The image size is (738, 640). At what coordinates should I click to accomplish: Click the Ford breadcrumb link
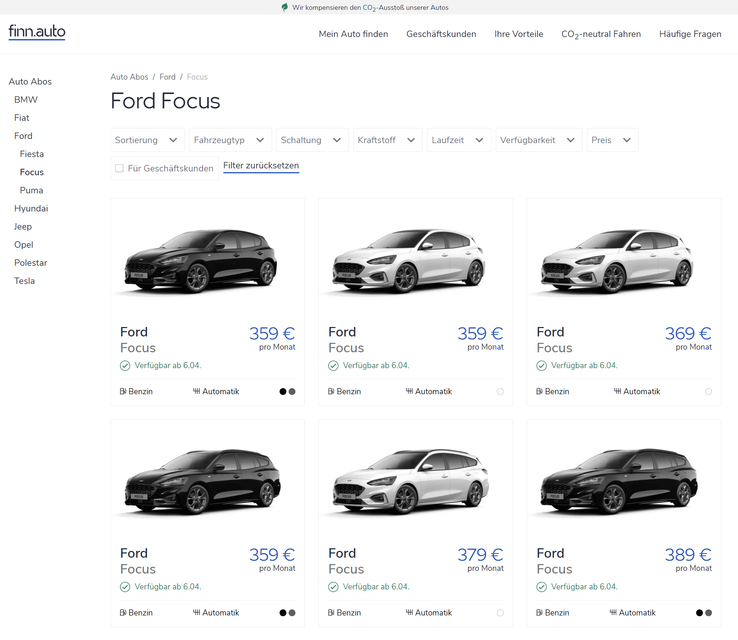point(168,77)
